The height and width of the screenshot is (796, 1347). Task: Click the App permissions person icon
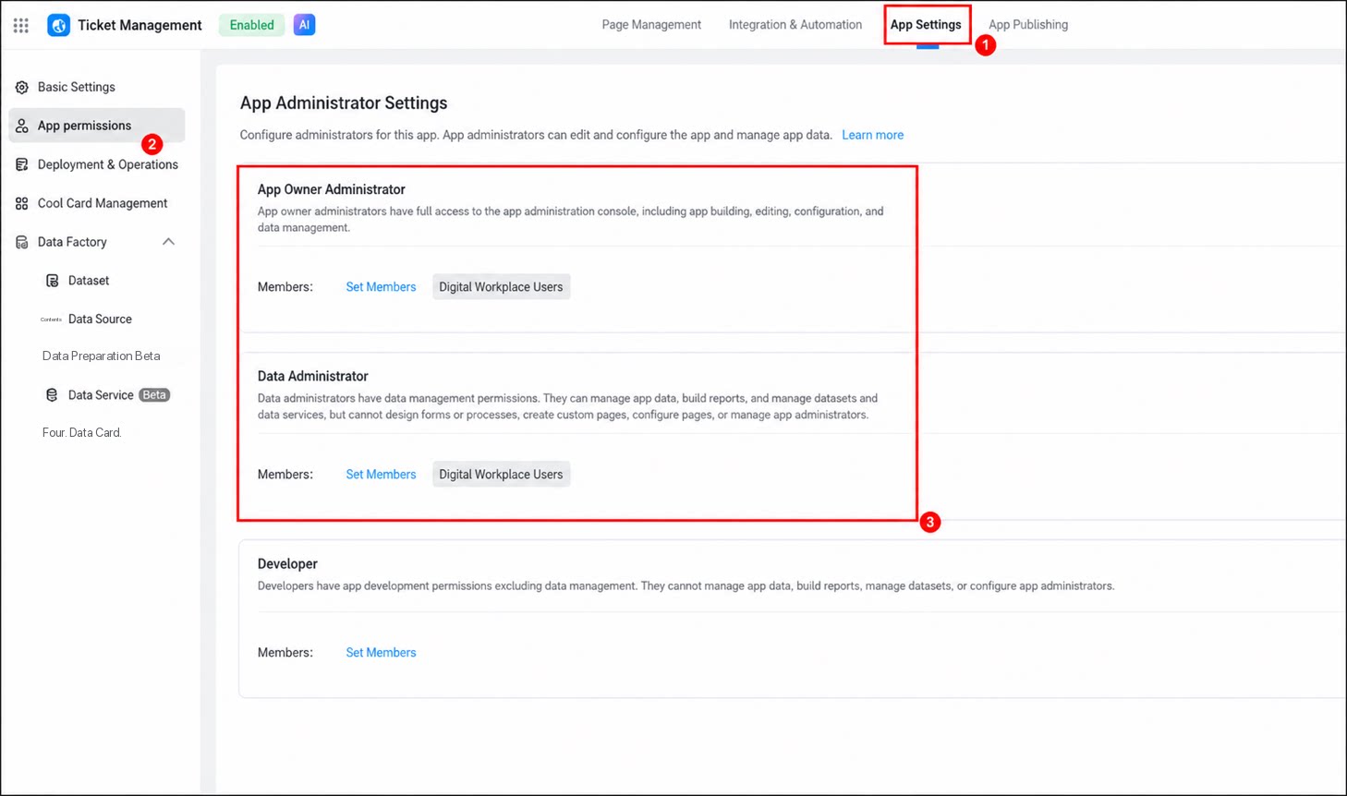[22, 126]
